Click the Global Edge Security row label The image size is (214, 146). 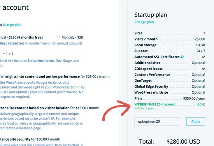[x=151, y=86]
